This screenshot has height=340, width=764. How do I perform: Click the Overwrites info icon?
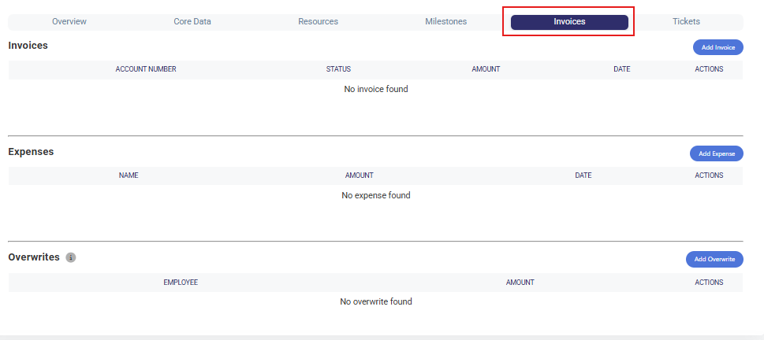pos(71,257)
